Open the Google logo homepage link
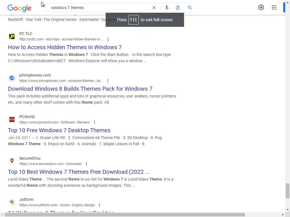290x217 pixels. click(x=20, y=8)
